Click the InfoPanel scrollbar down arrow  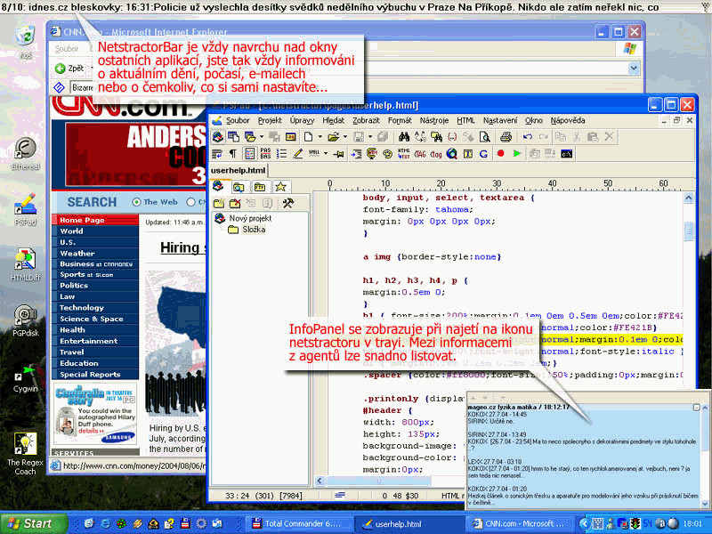coord(705,504)
